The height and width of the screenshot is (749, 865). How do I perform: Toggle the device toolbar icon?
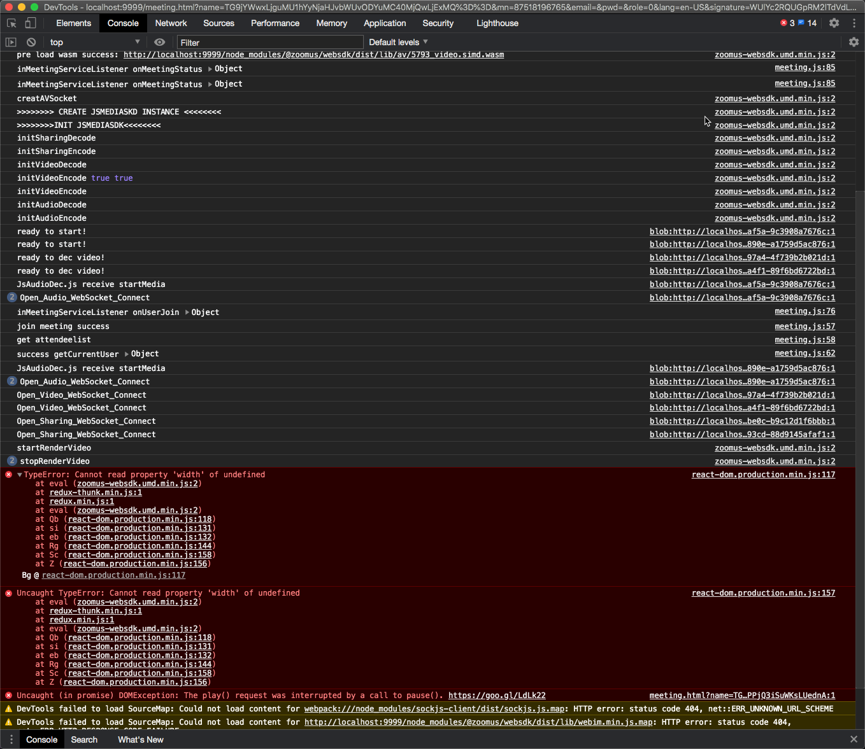pos(30,24)
